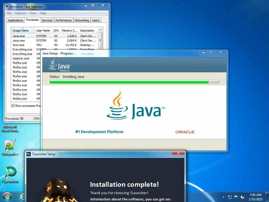
Task: Switch to the Processes tab
Action: click(32, 20)
